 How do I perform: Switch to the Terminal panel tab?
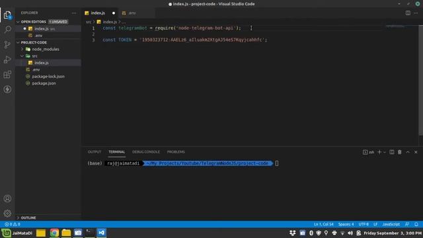click(x=116, y=152)
